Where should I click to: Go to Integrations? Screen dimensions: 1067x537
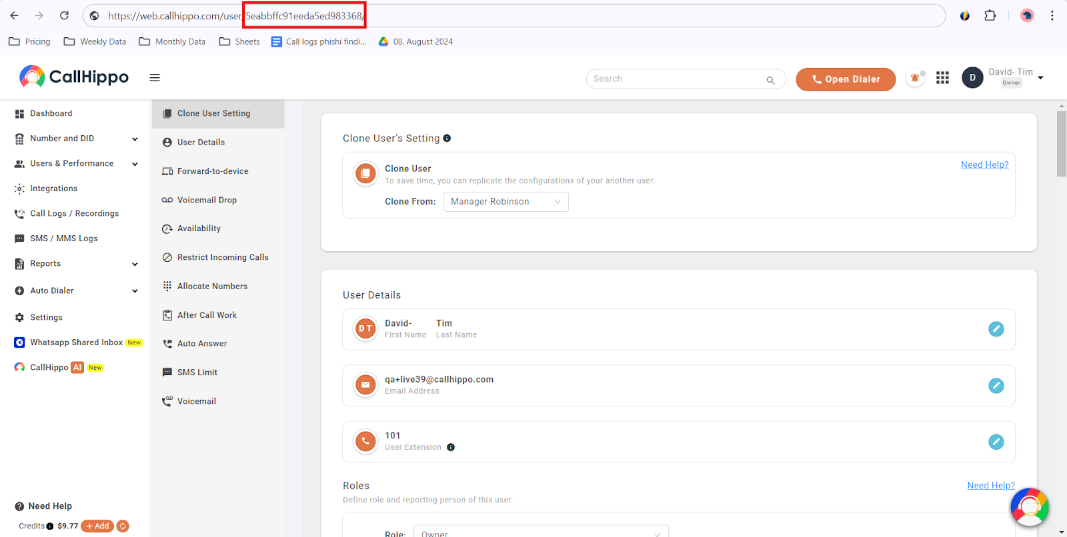(x=53, y=189)
